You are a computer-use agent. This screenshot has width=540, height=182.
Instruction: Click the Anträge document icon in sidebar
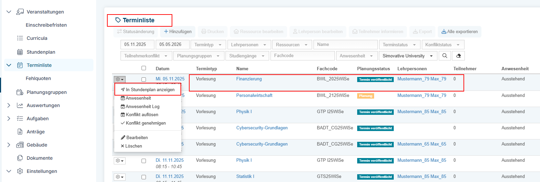click(x=20, y=132)
